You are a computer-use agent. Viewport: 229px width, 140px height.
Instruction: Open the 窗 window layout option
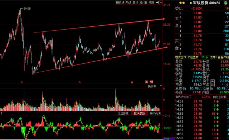point(146,2)
